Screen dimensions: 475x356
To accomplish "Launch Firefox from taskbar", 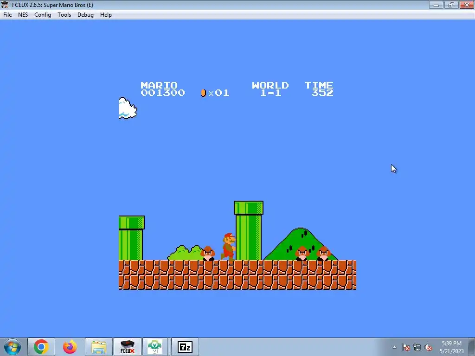I will (70, 347).
